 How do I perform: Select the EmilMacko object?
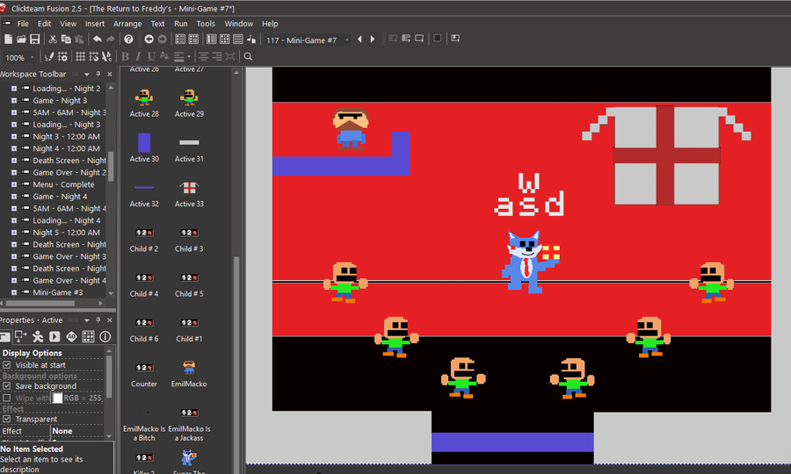click(189, 374)
